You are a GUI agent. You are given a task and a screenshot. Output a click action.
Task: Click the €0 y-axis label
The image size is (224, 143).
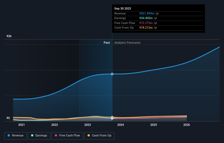(x=8, y=118)
